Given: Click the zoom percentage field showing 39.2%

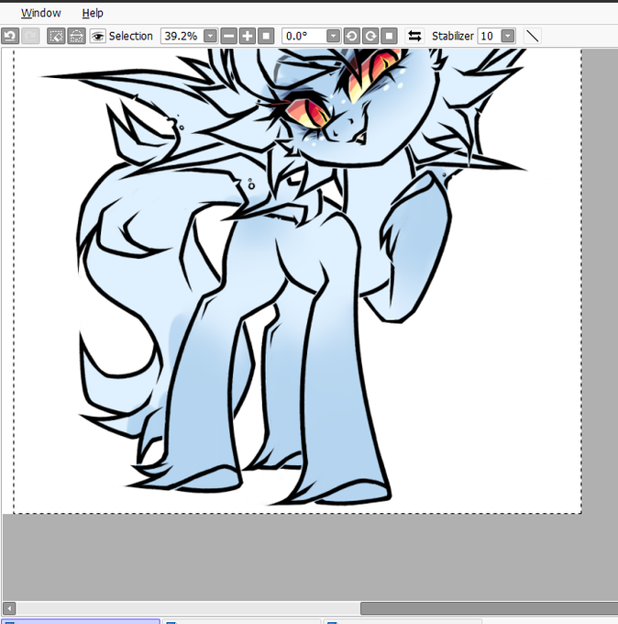Looking at the screenshot, I should pyautogui.click(x=182, y=36).
